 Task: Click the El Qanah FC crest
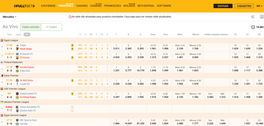click(17, 54)
